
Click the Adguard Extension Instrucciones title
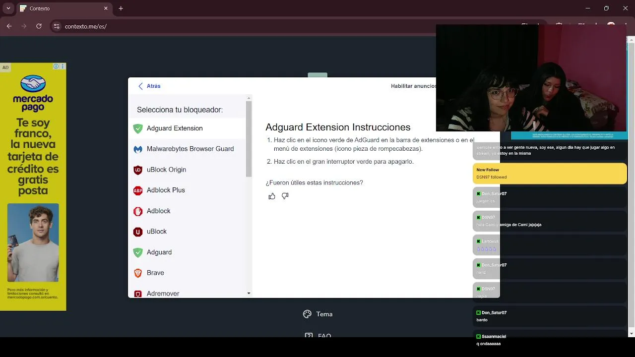pos(338,127)
